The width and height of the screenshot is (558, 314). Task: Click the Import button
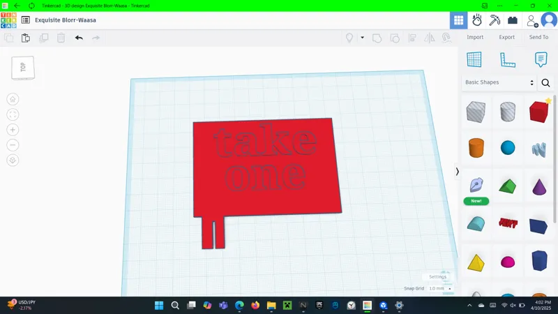475,37
